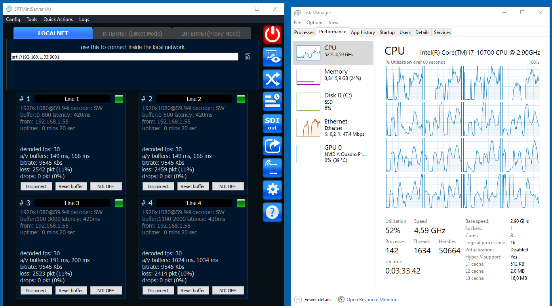This screenshot has height=306, width=552.
Task: Select Memory in the performance list
Action: coord(333,76)
